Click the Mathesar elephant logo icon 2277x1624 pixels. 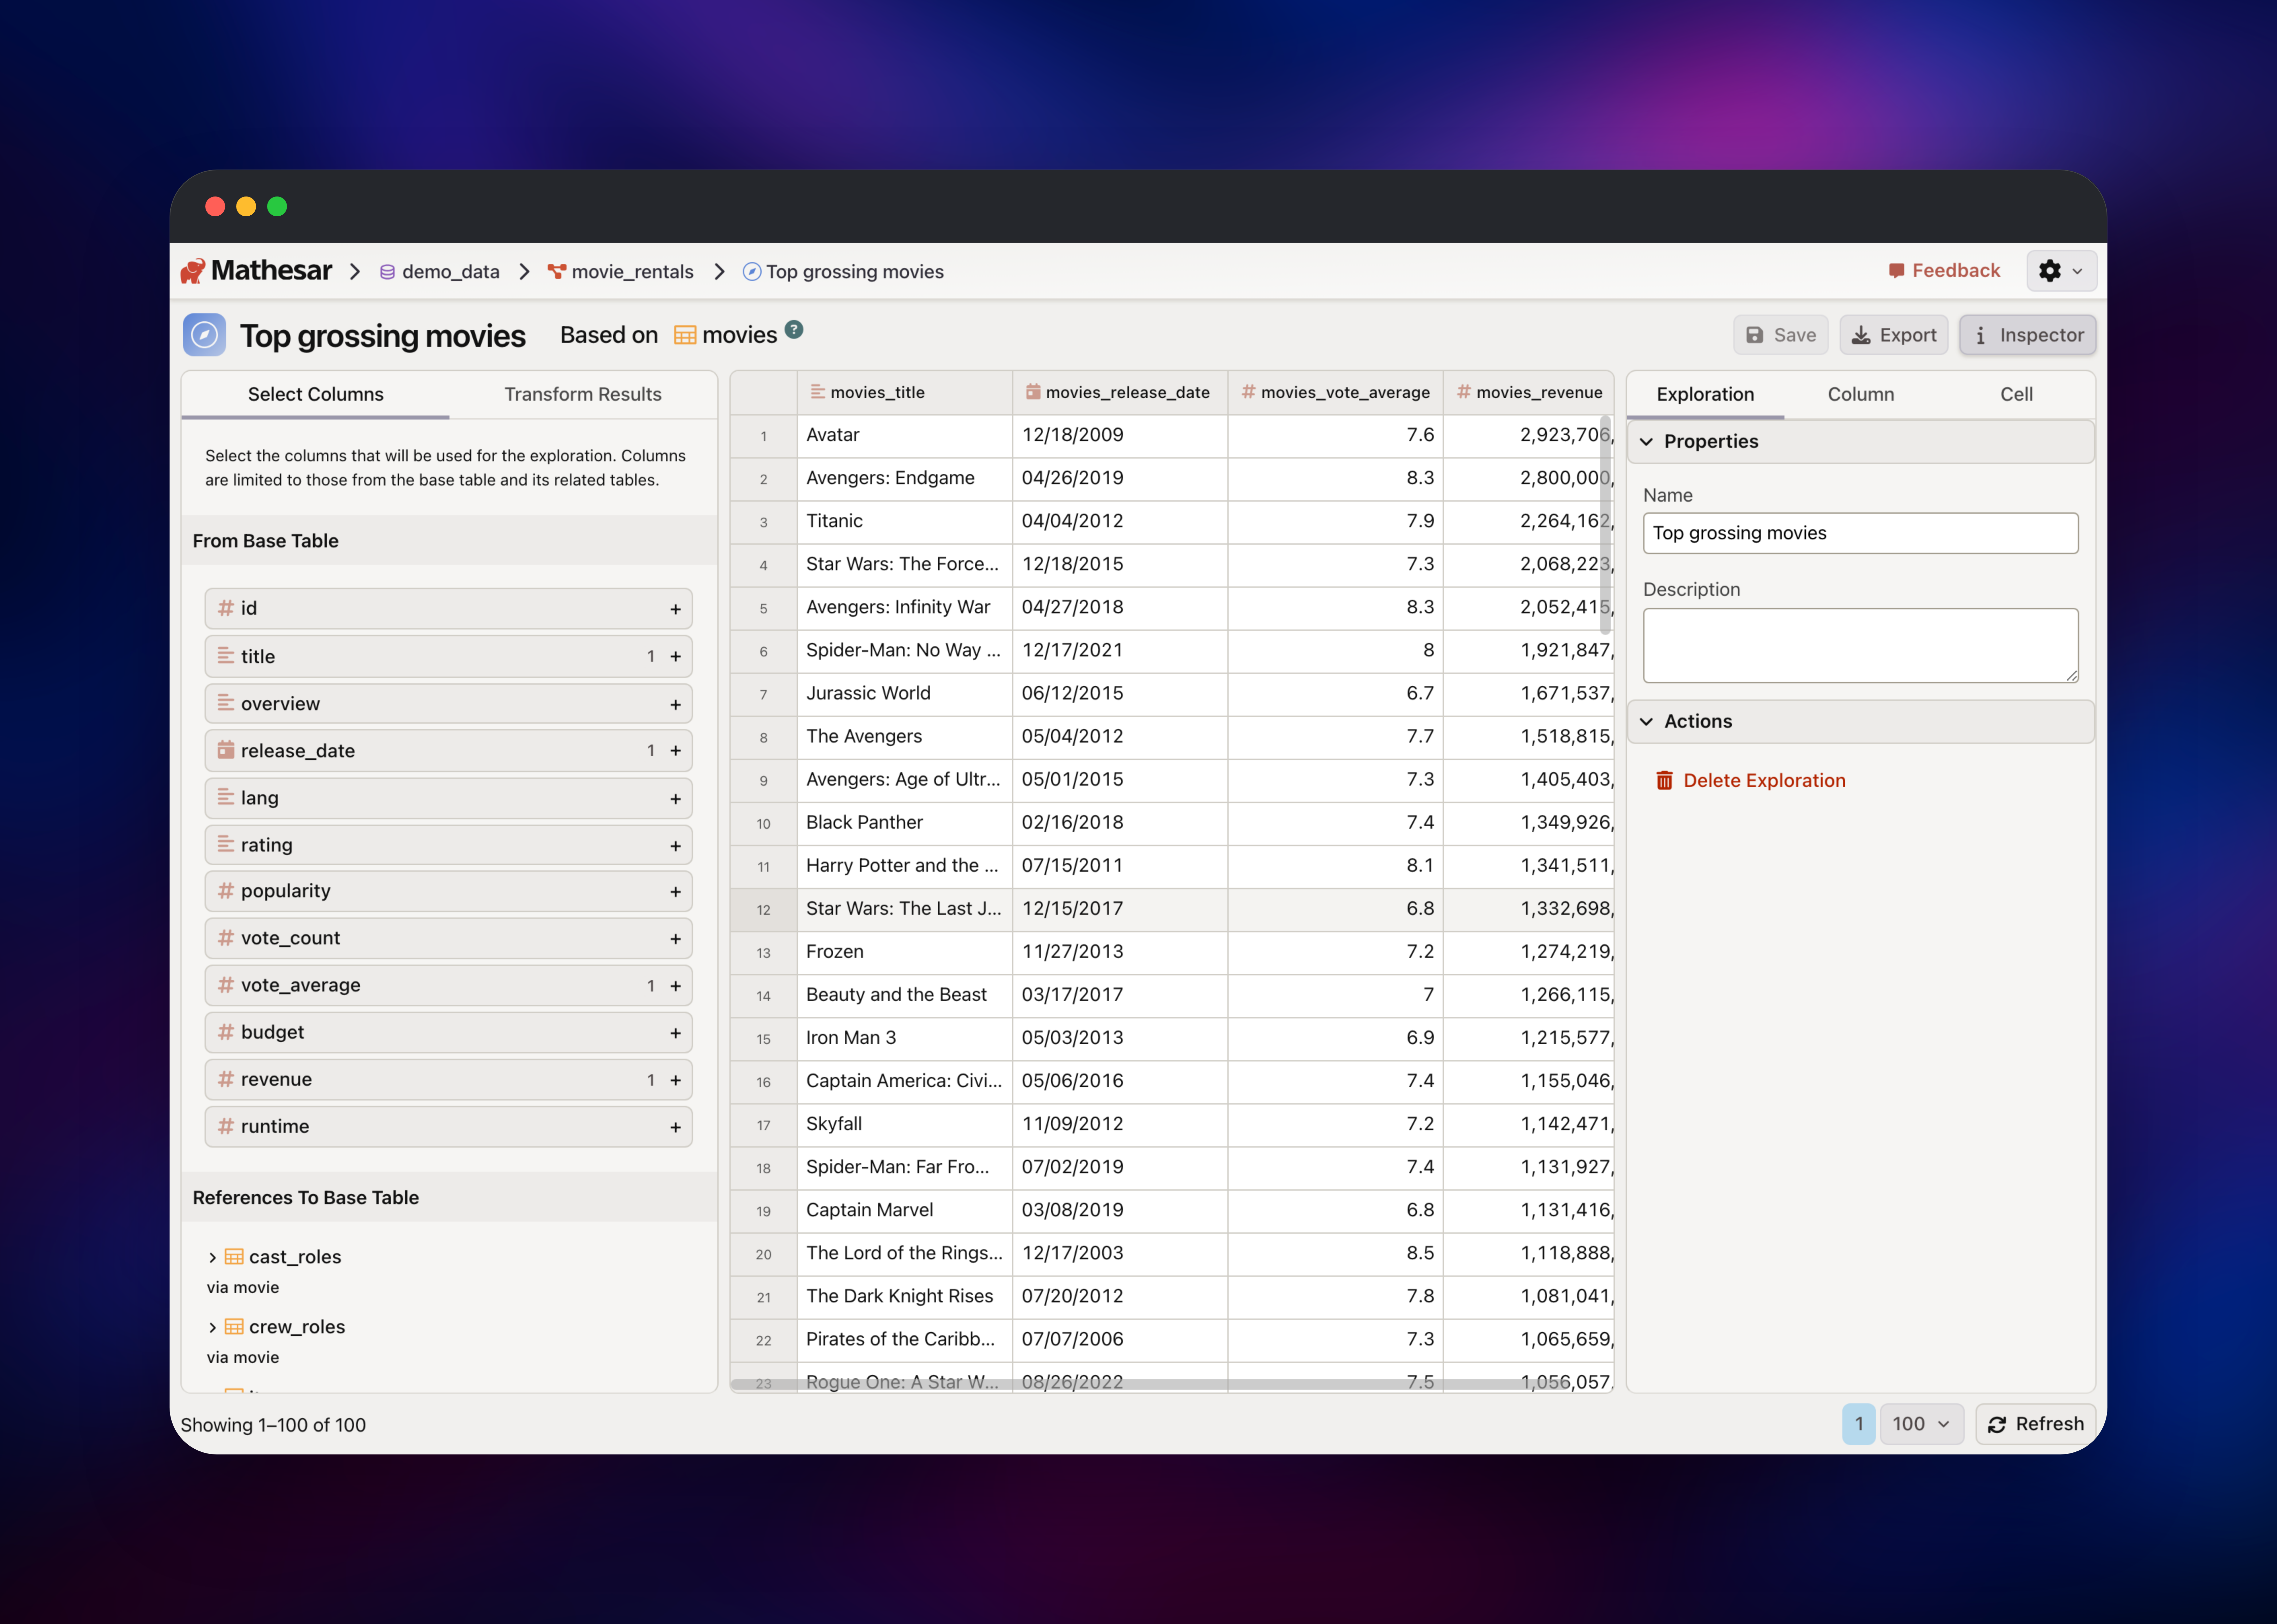(x=193, y=271)
